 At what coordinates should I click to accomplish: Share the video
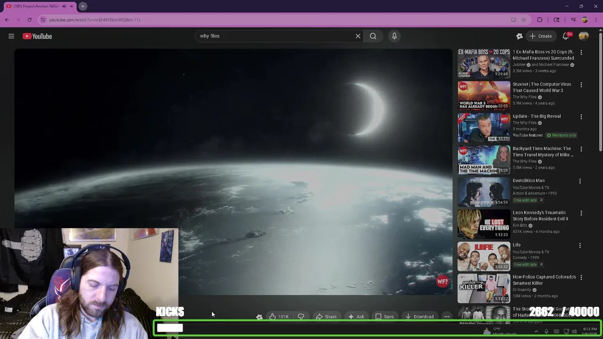[326, 317]
